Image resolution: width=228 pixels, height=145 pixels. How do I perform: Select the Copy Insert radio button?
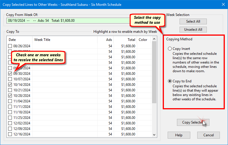click(x=170, y=49)
